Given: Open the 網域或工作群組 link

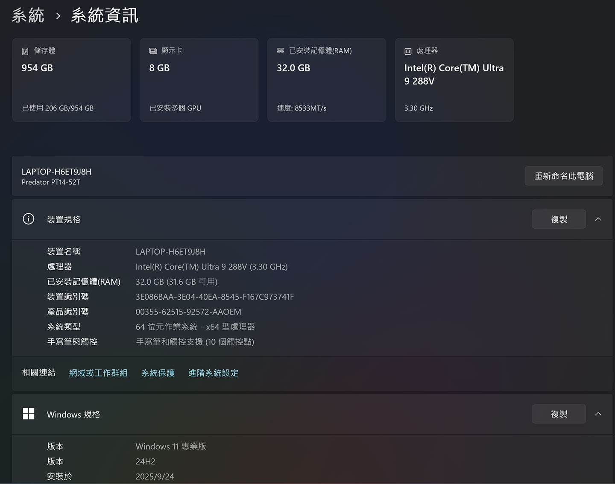Looking at the screenshot, I should coord(98,373).
